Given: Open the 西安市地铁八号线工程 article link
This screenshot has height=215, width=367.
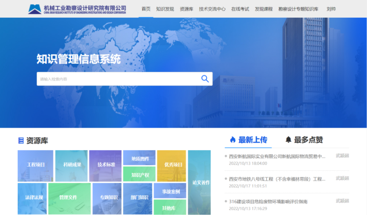Looking at the screenshot, I should pyautogui.click(x=277, y=179).
